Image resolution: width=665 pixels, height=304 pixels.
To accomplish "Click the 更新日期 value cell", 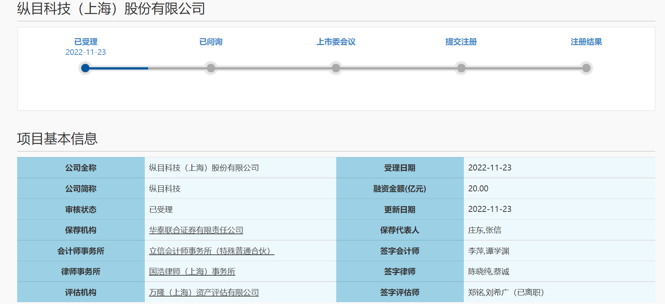I will 490,209.
